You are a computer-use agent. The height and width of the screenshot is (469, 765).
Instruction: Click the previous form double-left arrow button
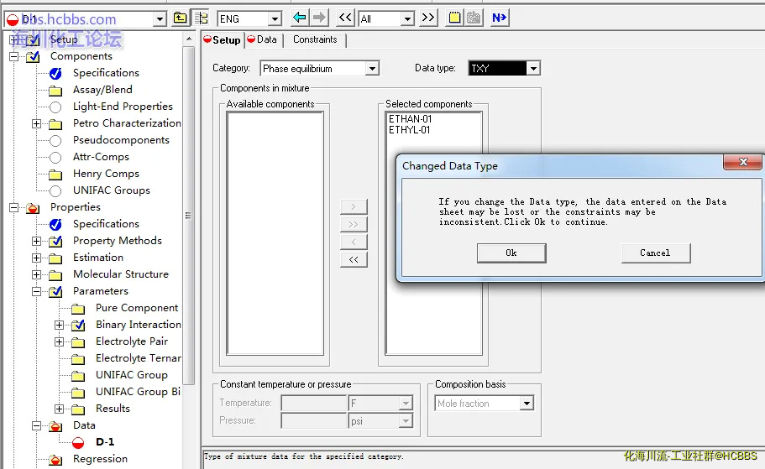click(x=345, y=18)
